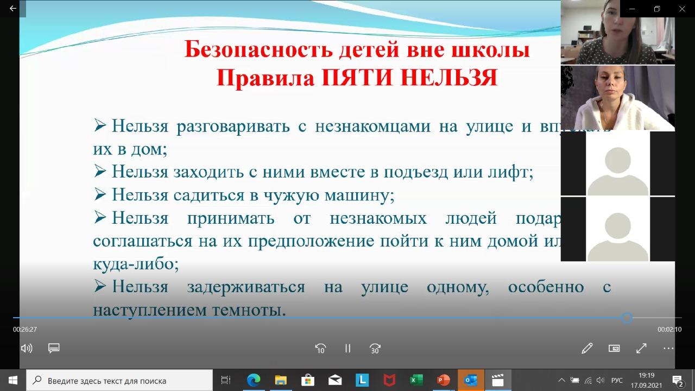This screenshot has height=391, width=695.
Task: Open the Windows Start menu
Action: pyautogui.click(x=13, y=380)
